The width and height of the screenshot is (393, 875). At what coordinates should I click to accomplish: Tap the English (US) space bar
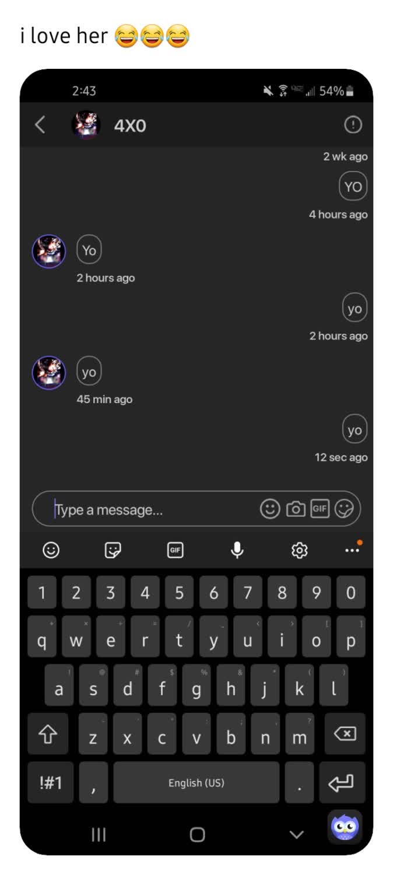pos(196,783)
